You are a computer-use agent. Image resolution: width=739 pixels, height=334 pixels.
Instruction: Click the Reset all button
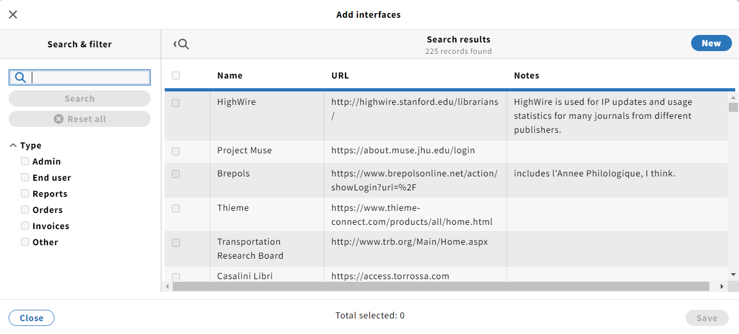pyautogui.click(x=80, y=119)
